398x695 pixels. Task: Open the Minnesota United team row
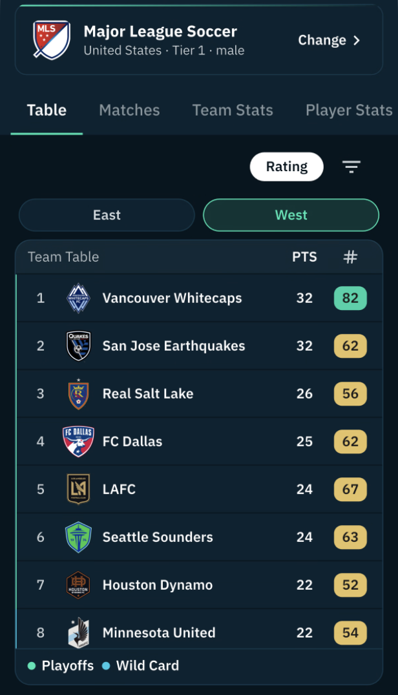(199, 629)
